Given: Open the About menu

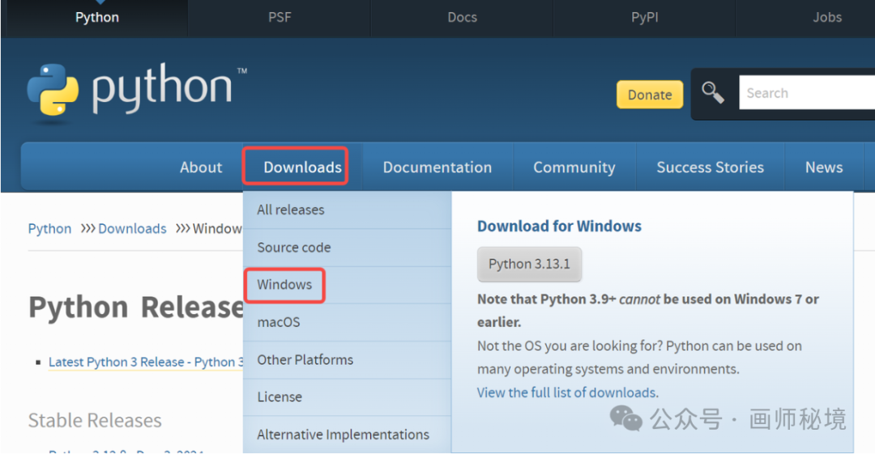Looking at the screenshot, I should coord(201,168).
